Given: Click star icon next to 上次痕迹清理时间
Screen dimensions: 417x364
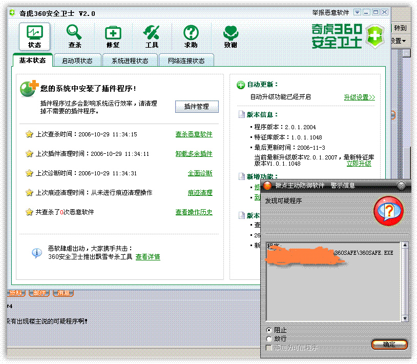Looking at the screenshot, I should click(x=29, y=192).
